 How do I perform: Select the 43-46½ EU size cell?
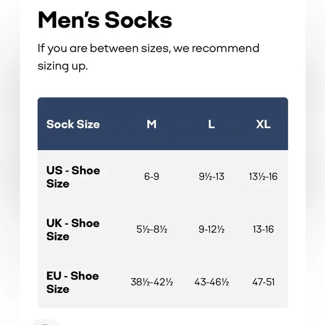[x=212, y=282]
